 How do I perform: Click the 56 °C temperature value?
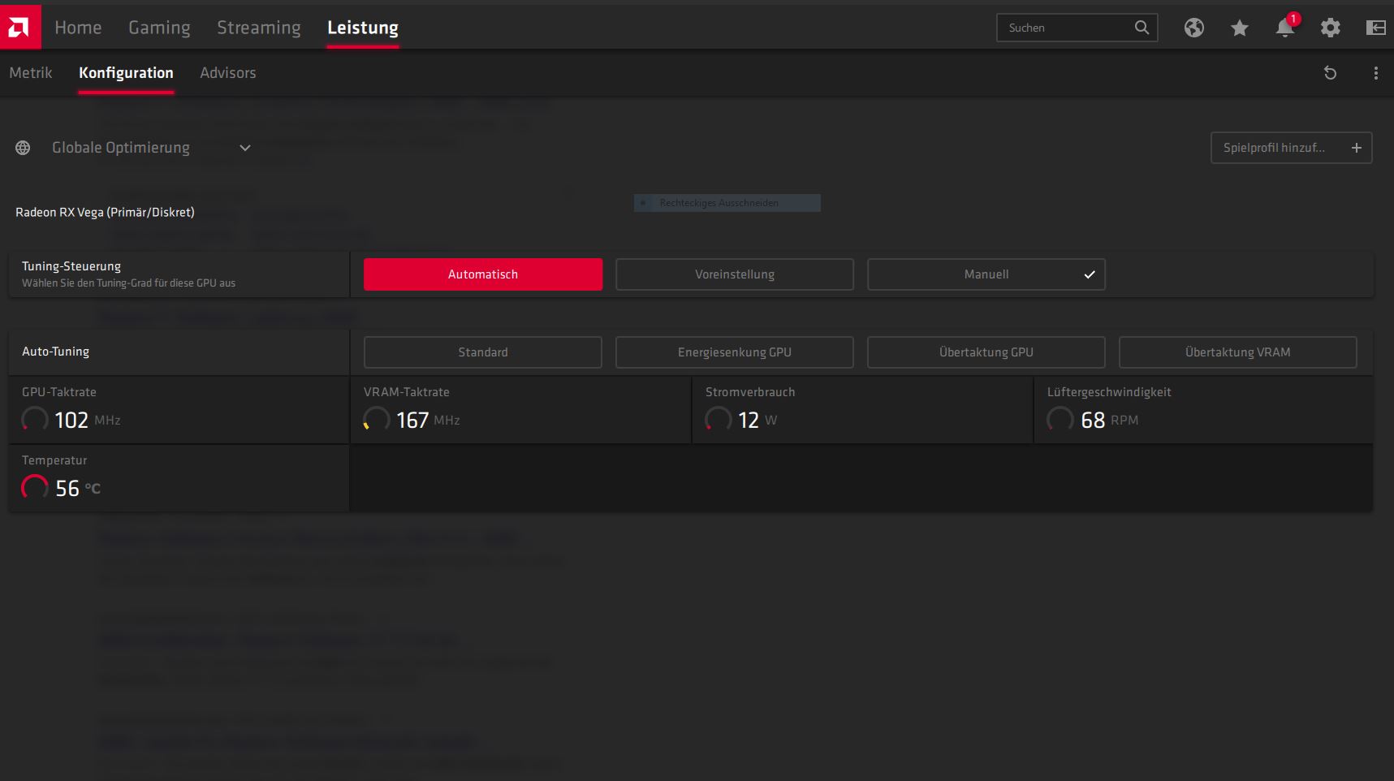coord(78,488)
